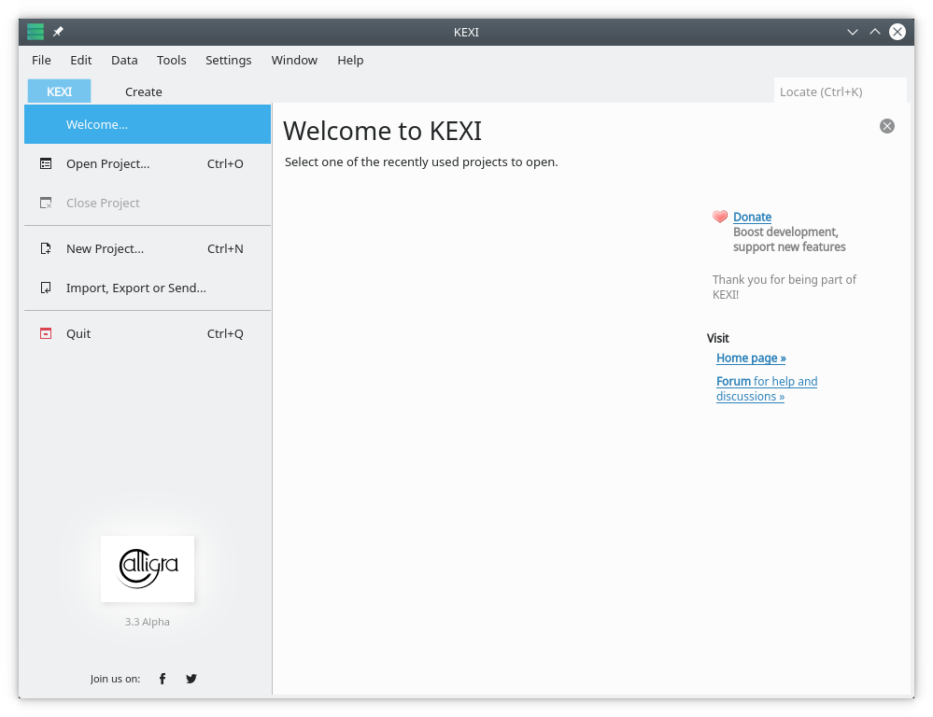Expand the Tools menu

pyautogui.click(x=171, y=60)
